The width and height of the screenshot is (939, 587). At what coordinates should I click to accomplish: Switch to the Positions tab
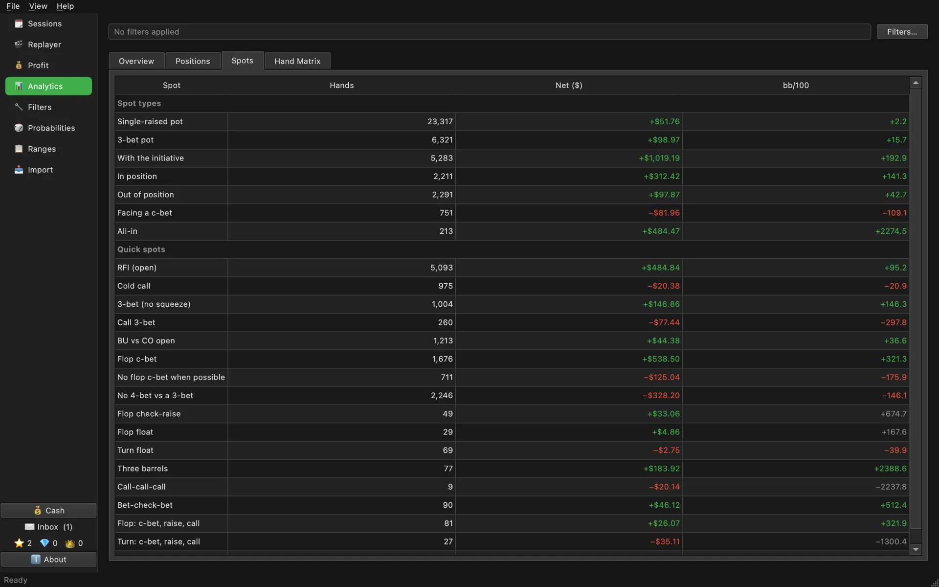click(x=193, y=61)
